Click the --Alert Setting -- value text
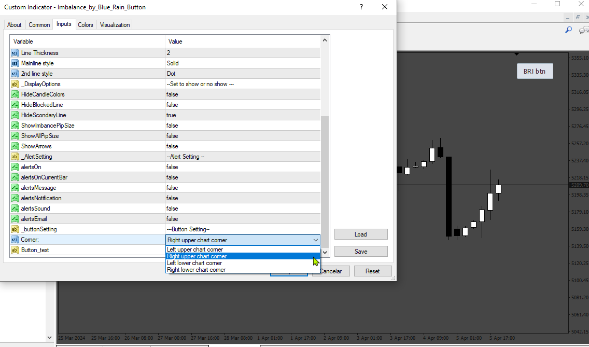This screenshot has height=347, width=589. [186, 157]
